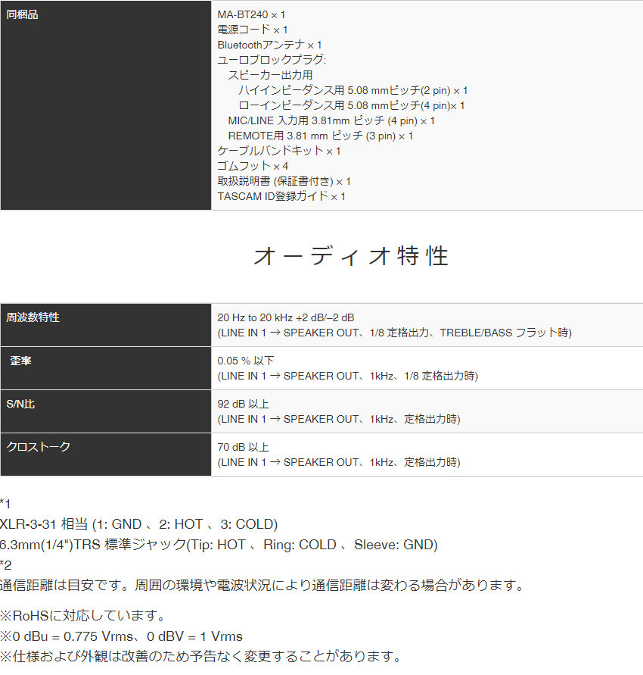Viewport: 643px width, 675px height.
Task: Click the REMOTE用 3 pin plug line
Action: click(320, 136)
